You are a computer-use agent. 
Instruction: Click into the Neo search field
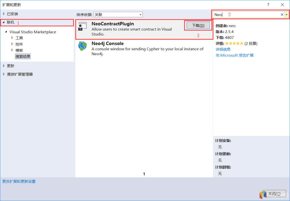click(246, 15)
